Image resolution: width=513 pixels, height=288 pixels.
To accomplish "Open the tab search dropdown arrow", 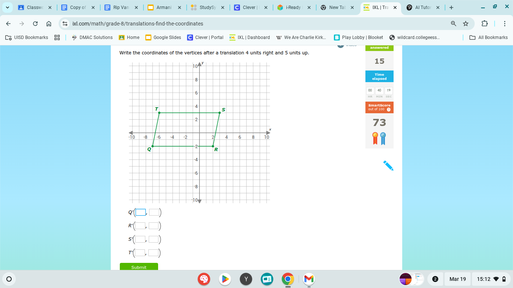I will [7, 7].
